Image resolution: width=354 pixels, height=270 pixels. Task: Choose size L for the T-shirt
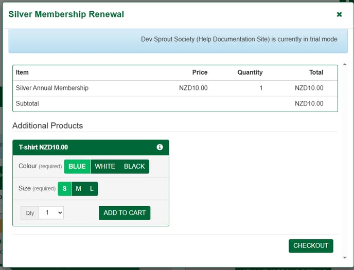coord(92,189)
